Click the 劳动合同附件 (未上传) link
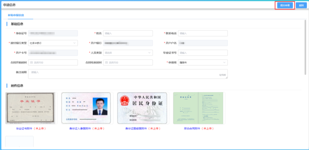309x150 pixels. tap(199, 128)
